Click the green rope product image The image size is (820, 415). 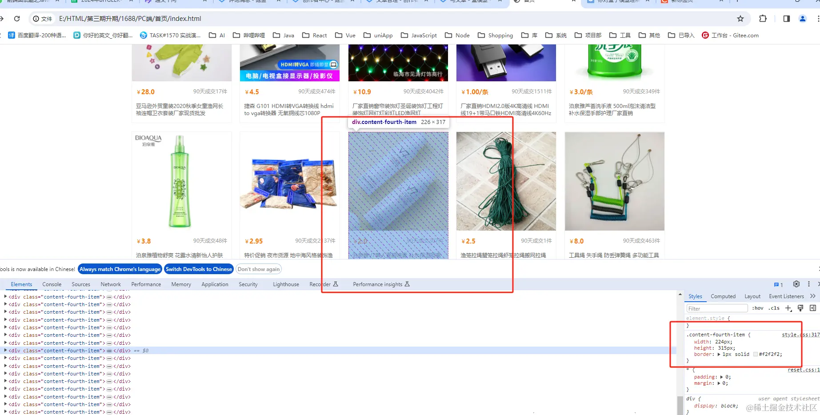coord(506,181)
